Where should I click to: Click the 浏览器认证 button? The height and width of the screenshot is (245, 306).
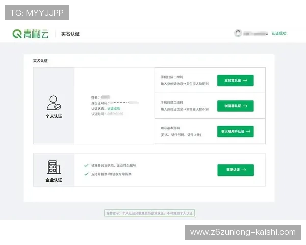click(236, 106)
